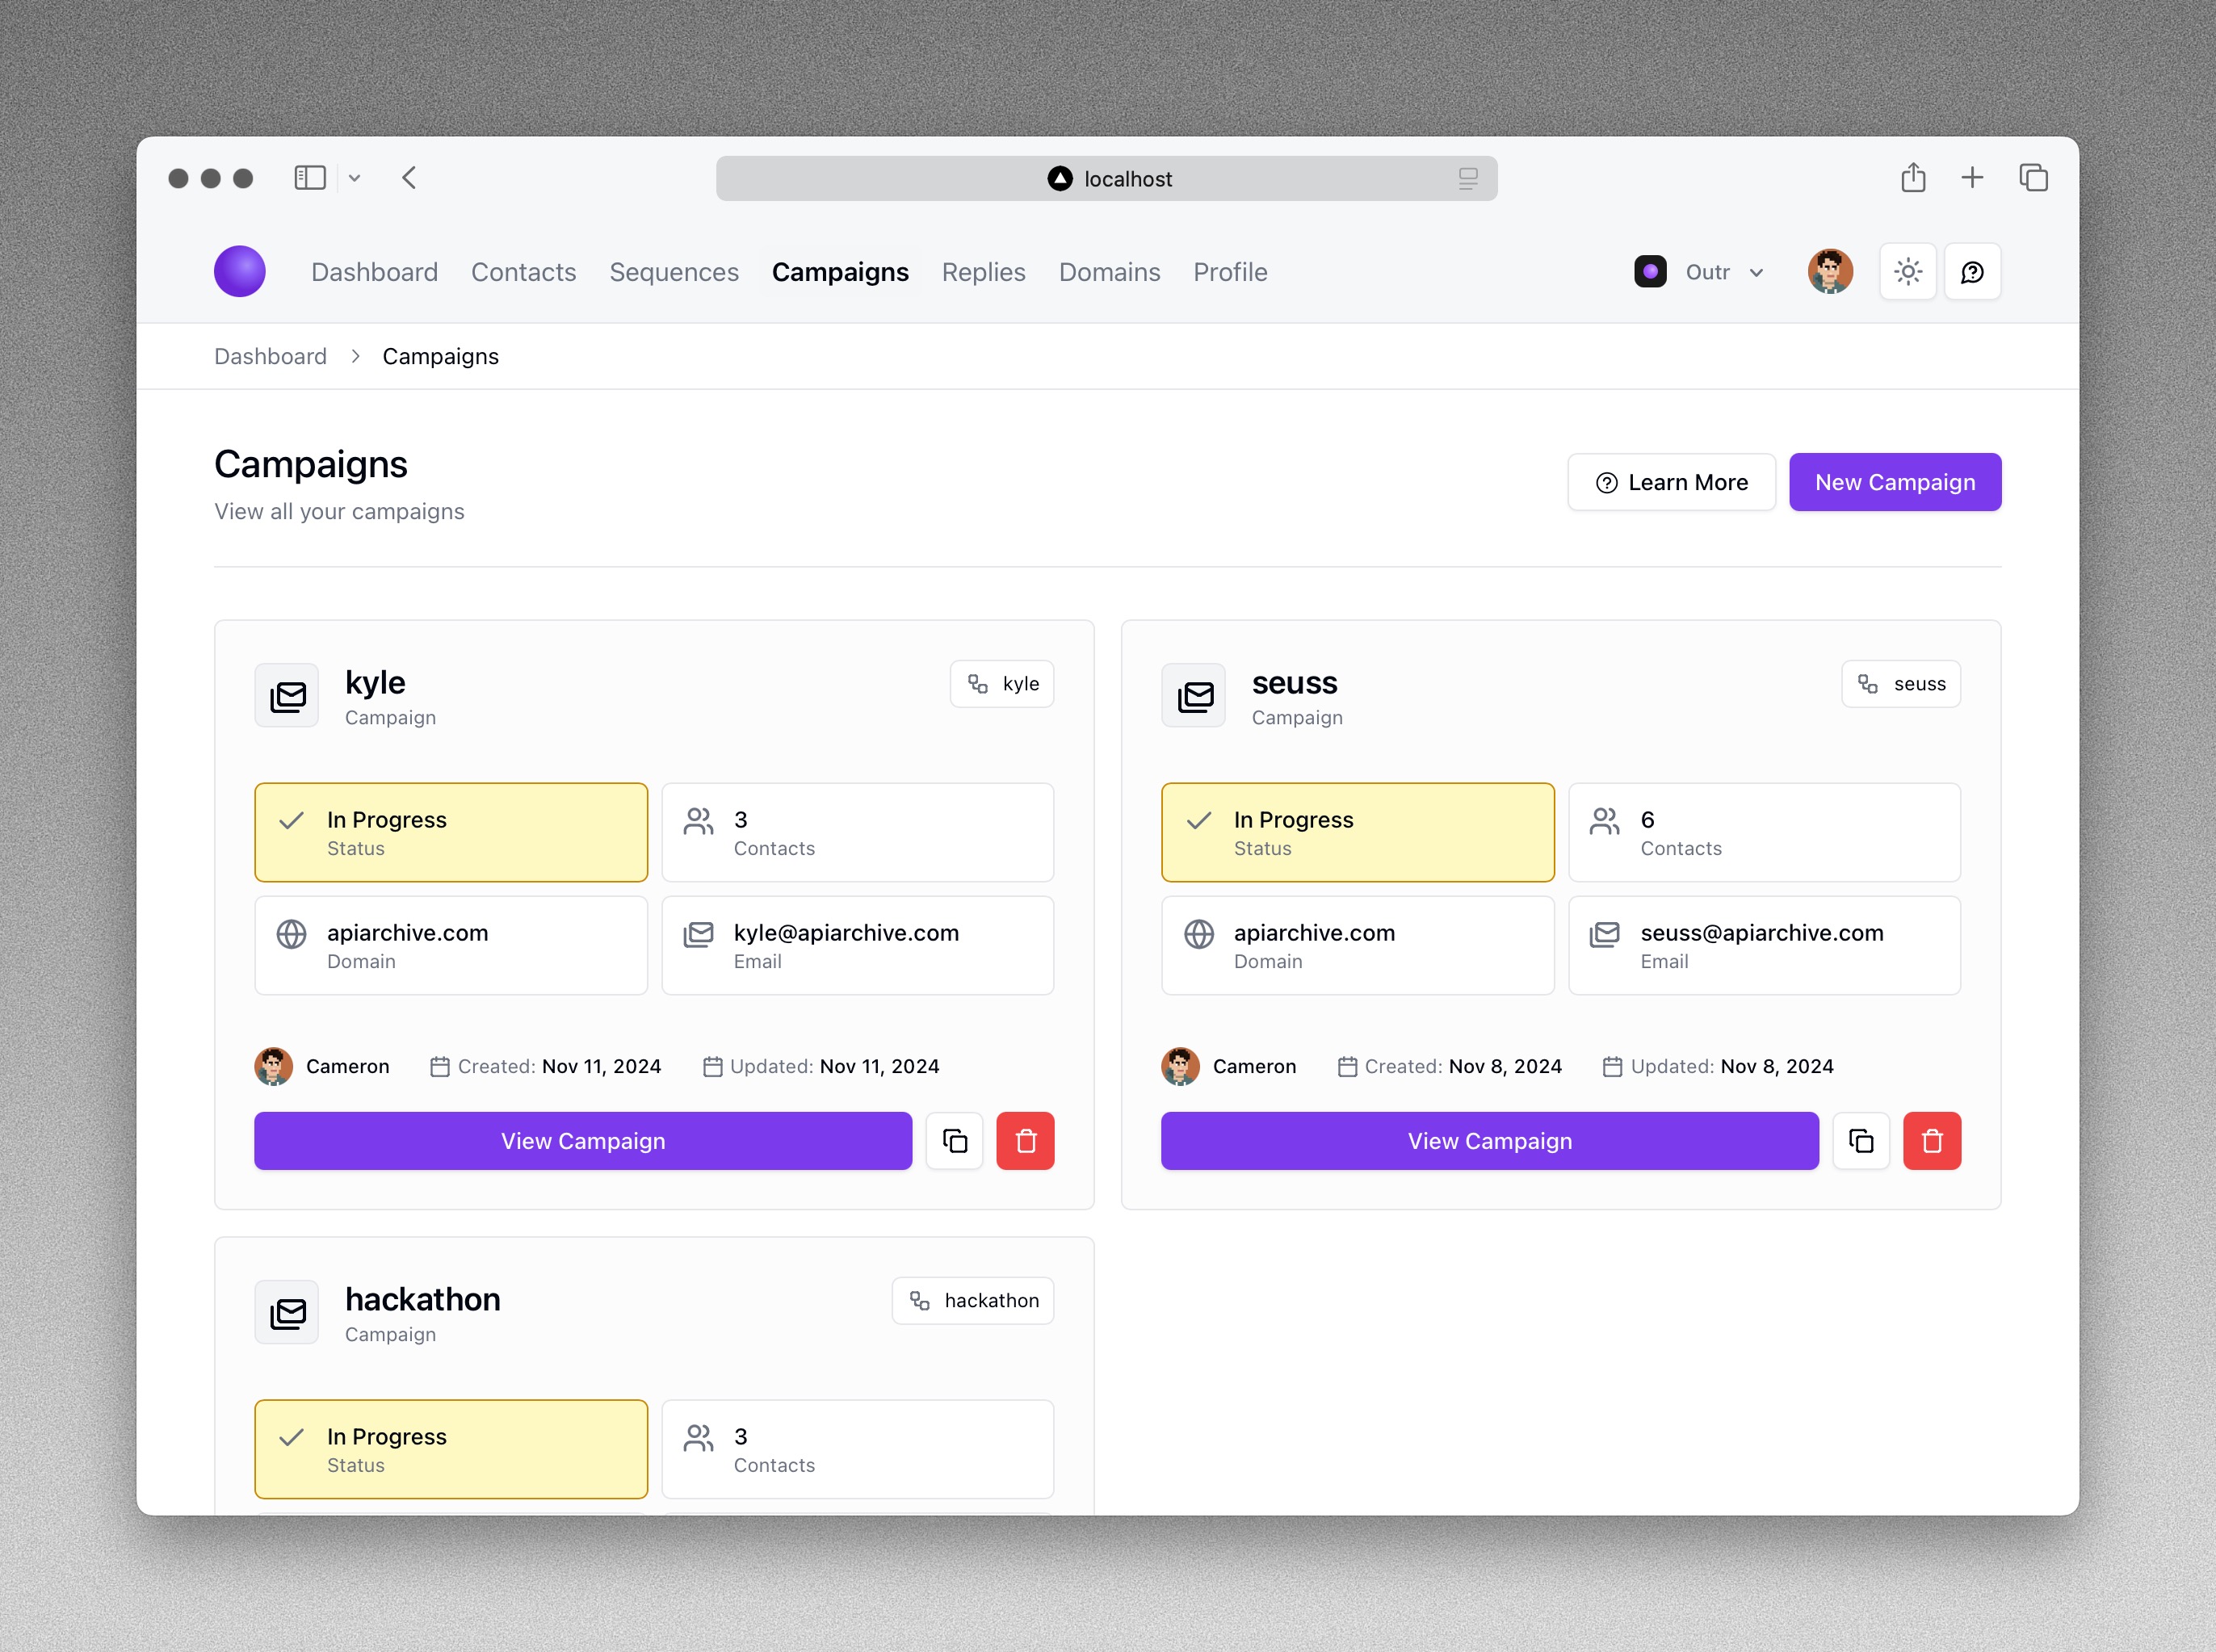Screen dimensions: 2216x1652
Task: Click the globe icon in seuss card
Action: [1198, 934]
